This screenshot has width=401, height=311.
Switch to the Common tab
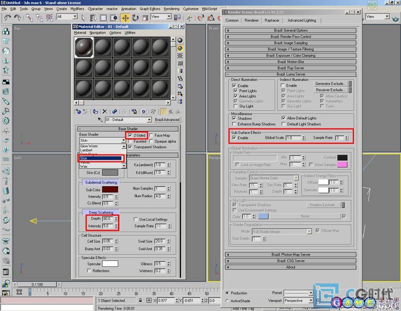point(232,20)
